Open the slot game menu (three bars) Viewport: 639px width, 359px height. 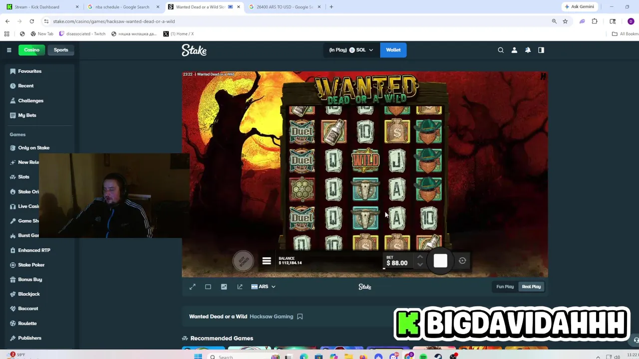(x=267, y=261)
